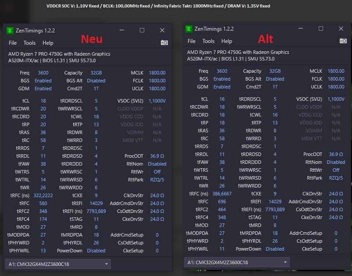Click the RttNom Disabled value in the Neu window
The height and width of the screenshot is (276, 352).
click(157, 164)
